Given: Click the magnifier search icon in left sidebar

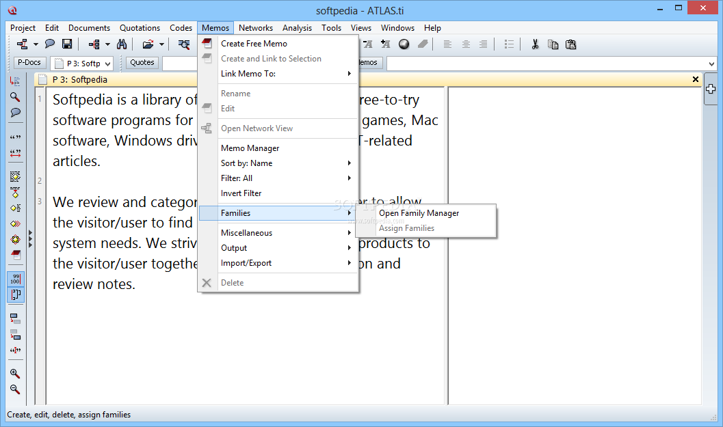Looking at the screenshot, I should tap(15, 97).
